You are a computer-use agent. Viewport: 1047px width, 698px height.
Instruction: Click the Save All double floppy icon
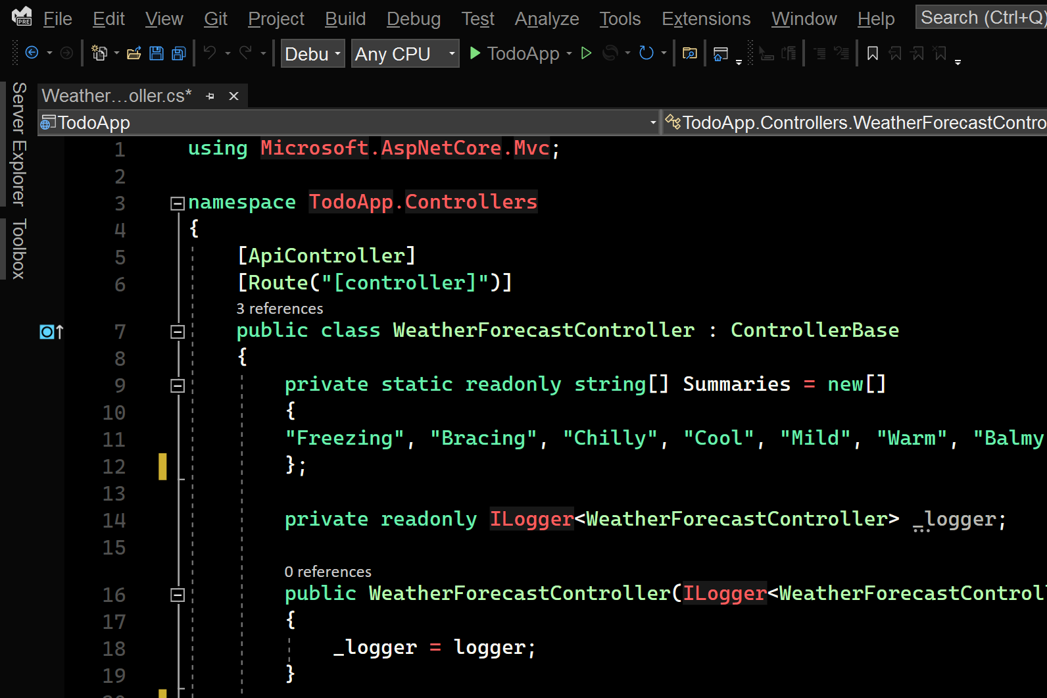coord(179,53)
